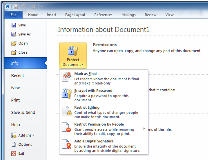Click the 'Information about Document1' title
The image size is (208, 160).
tap(104, 30)
